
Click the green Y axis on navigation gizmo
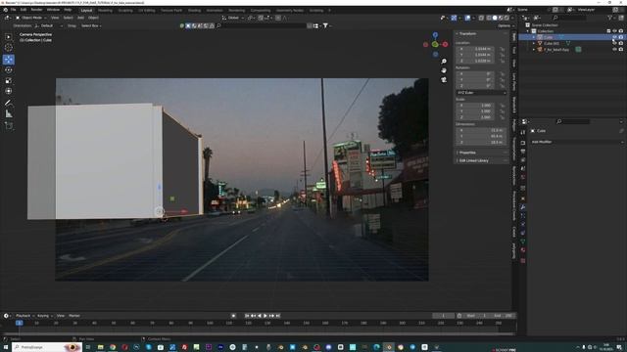(x=435, y=44)
